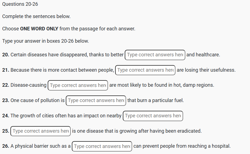250x154 pixels.
Task: Click the 'Type your answer in boxes' line
Action: 46,41
